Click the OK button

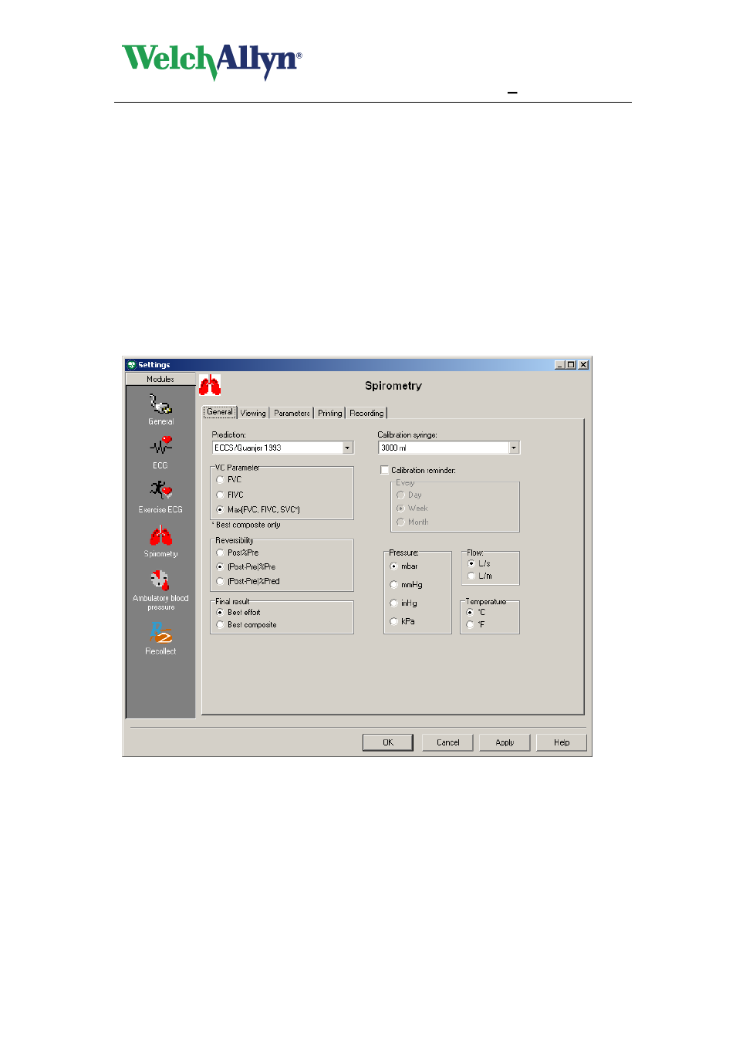pyautogui.click(x=388, y=742)
